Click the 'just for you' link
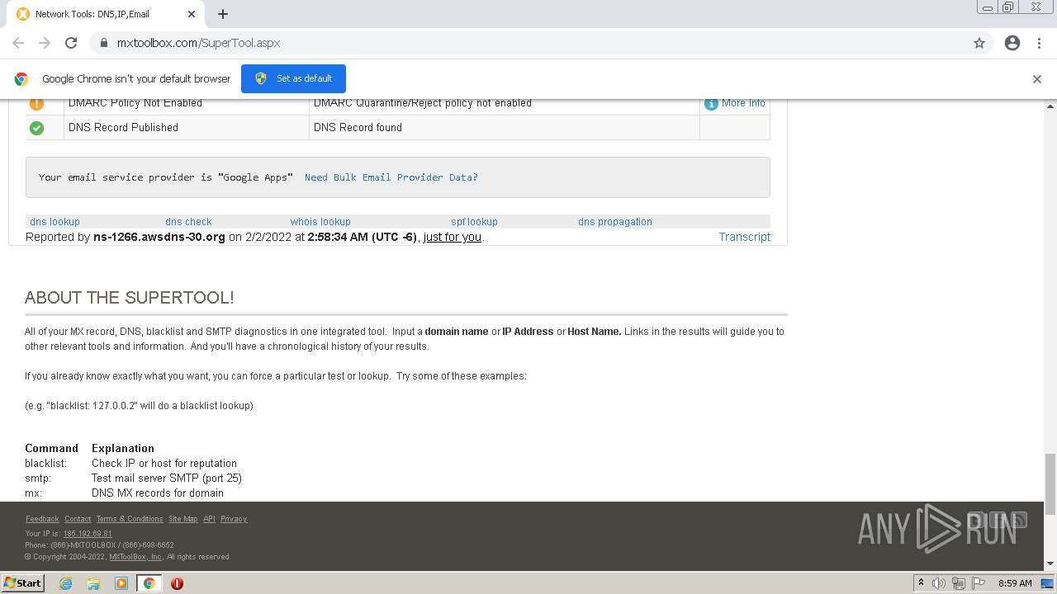The image size is (1057, 594). (x=452, y=237)
